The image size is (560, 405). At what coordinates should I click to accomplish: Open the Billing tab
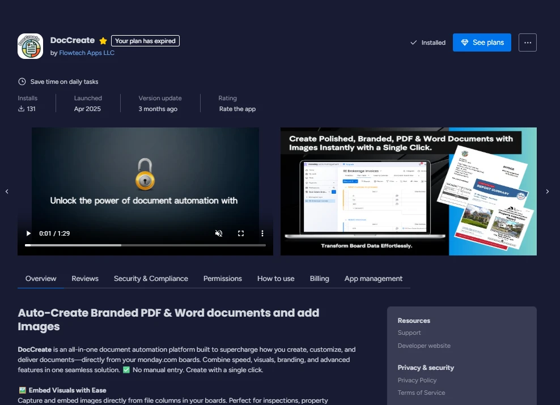click(x=319, y=279)
